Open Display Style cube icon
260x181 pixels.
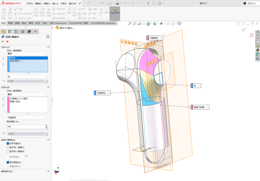(x=155, y=24)
